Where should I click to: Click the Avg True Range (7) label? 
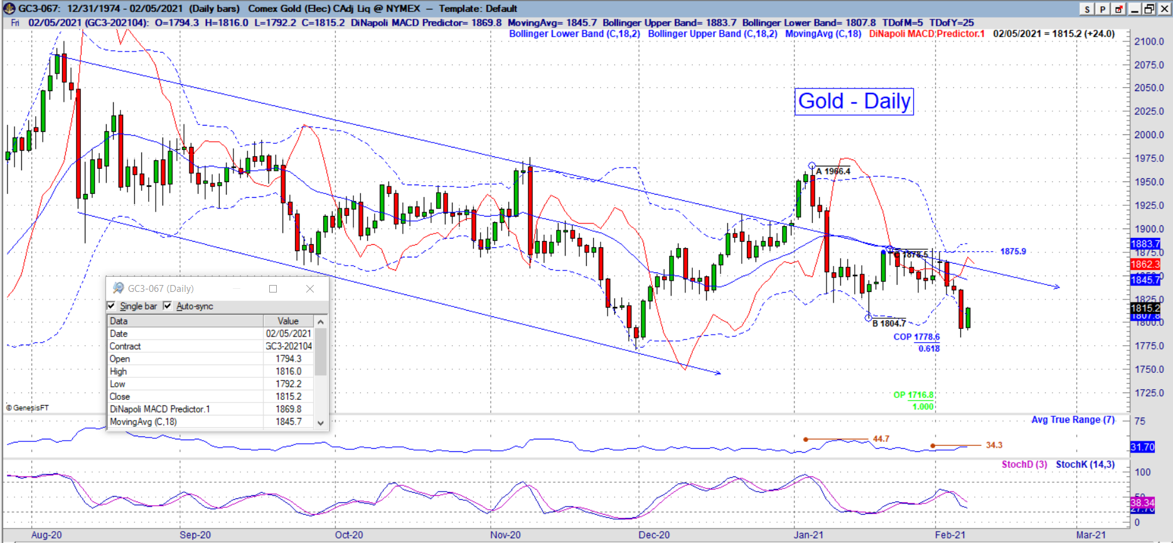tap(1073, 419)
